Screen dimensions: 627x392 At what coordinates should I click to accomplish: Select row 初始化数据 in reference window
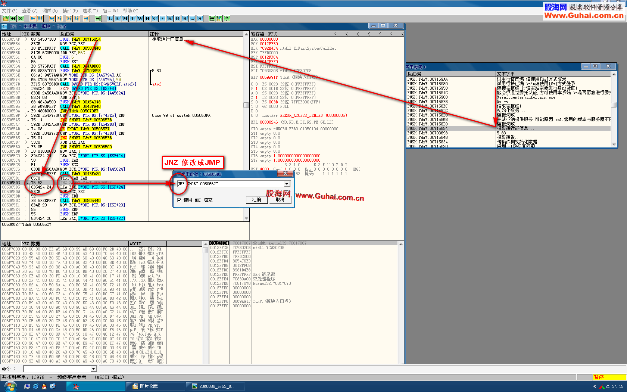click(509, 111)
